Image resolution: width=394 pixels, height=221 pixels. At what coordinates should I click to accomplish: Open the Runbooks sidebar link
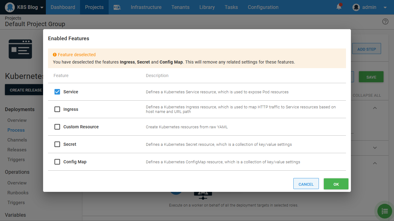click(18, 193)
